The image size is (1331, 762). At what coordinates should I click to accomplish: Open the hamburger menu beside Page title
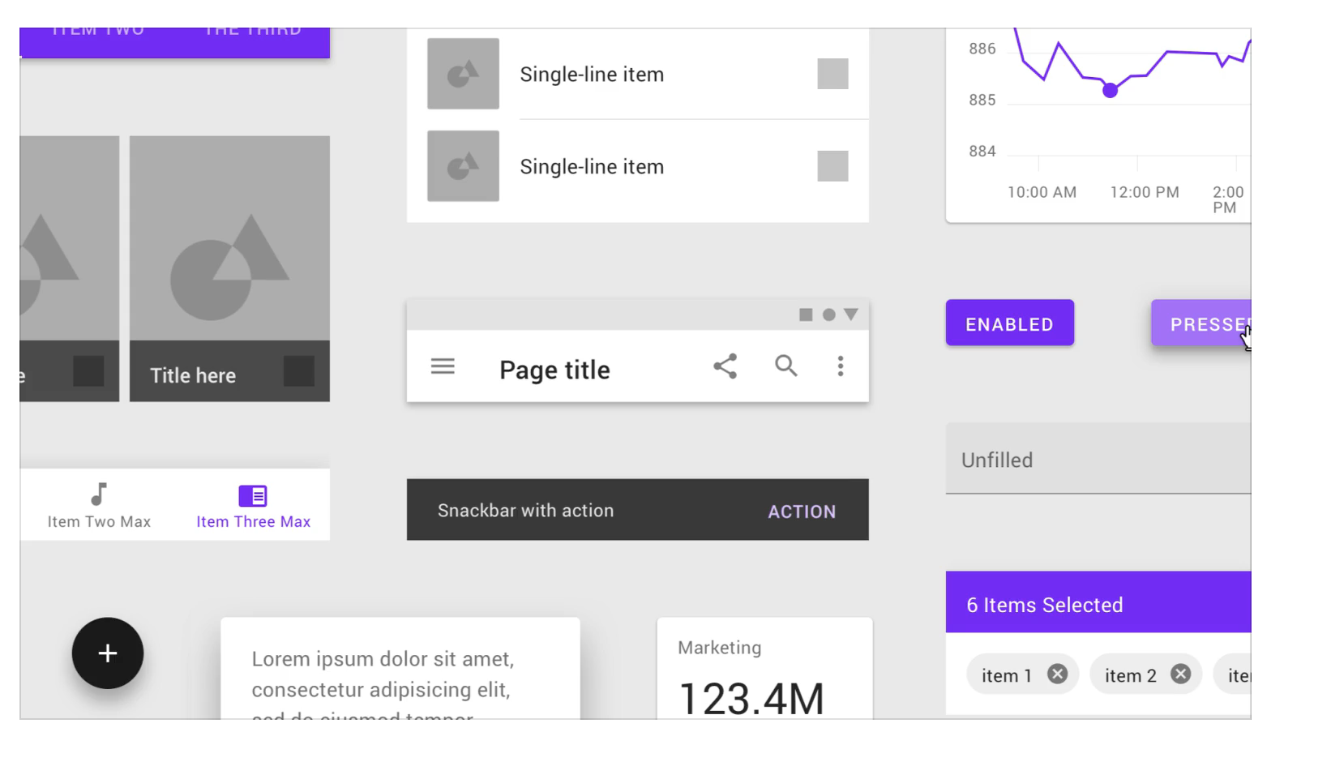coord(443,366)
